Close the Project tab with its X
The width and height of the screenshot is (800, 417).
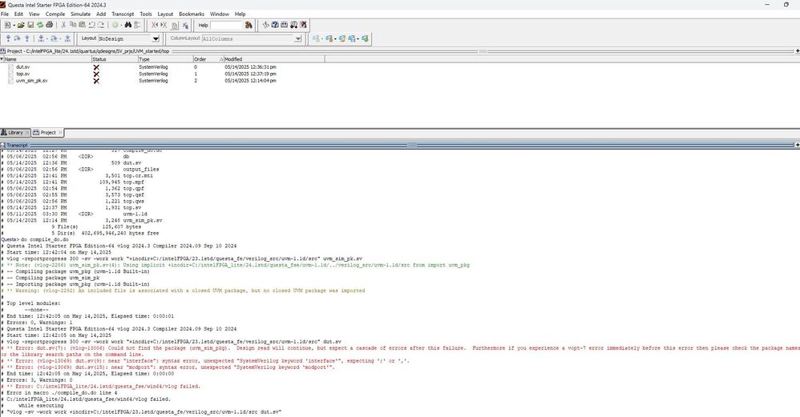click(x=60, y=132)
